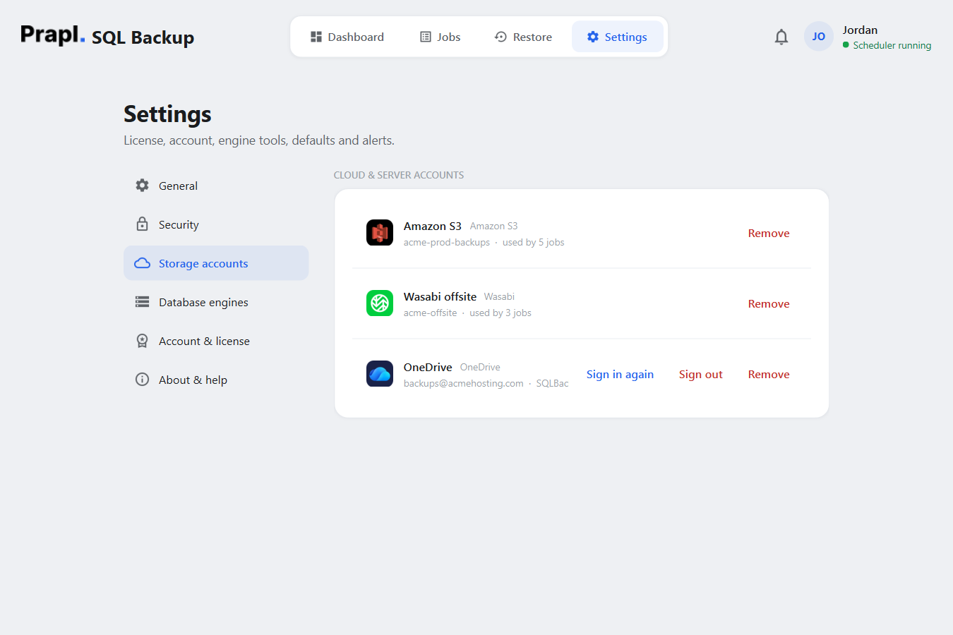Go to the Restore tab
Viewport: 953px width, 635px height.
523,37
